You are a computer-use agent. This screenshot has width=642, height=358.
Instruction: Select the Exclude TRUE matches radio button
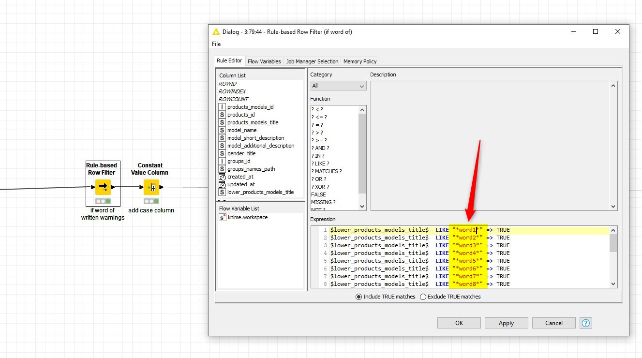423,297
